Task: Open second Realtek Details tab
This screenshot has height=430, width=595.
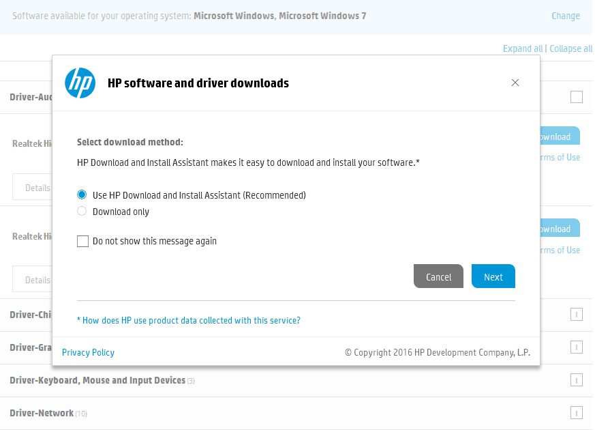Action: click(x=33, y=279)
